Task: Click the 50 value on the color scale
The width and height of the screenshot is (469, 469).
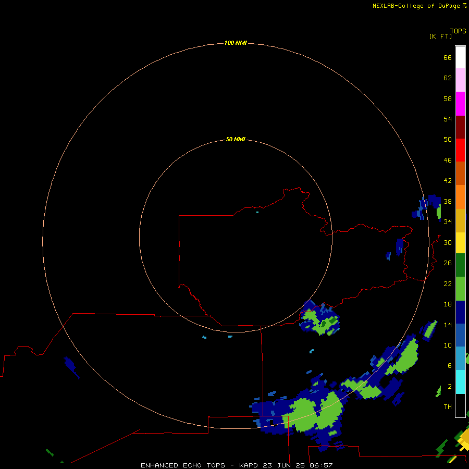Action: tap(448, 139)
